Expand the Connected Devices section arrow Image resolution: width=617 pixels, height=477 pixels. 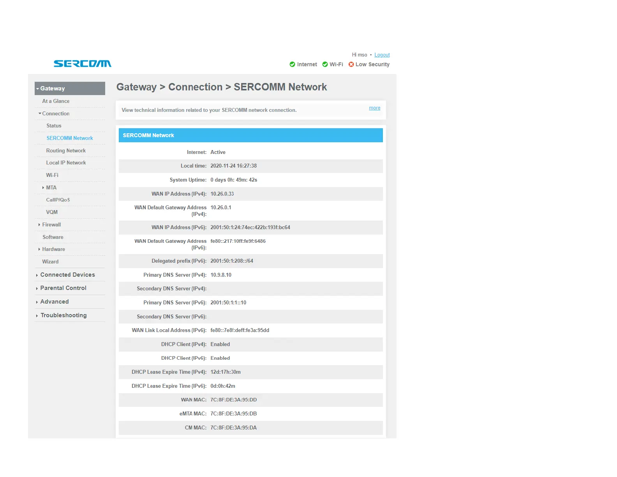pyautogui.click(x=37, y=275)
